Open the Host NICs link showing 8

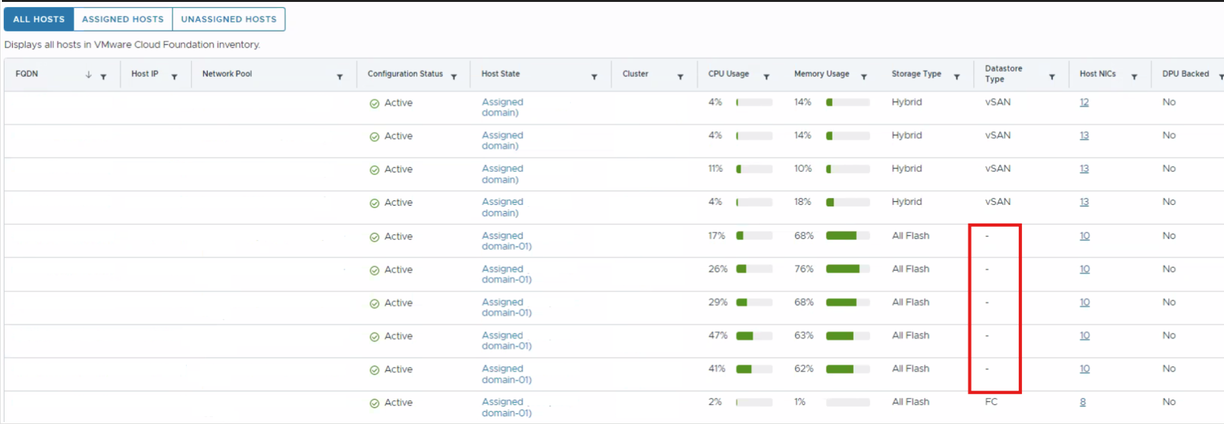tap(1083, 402)
